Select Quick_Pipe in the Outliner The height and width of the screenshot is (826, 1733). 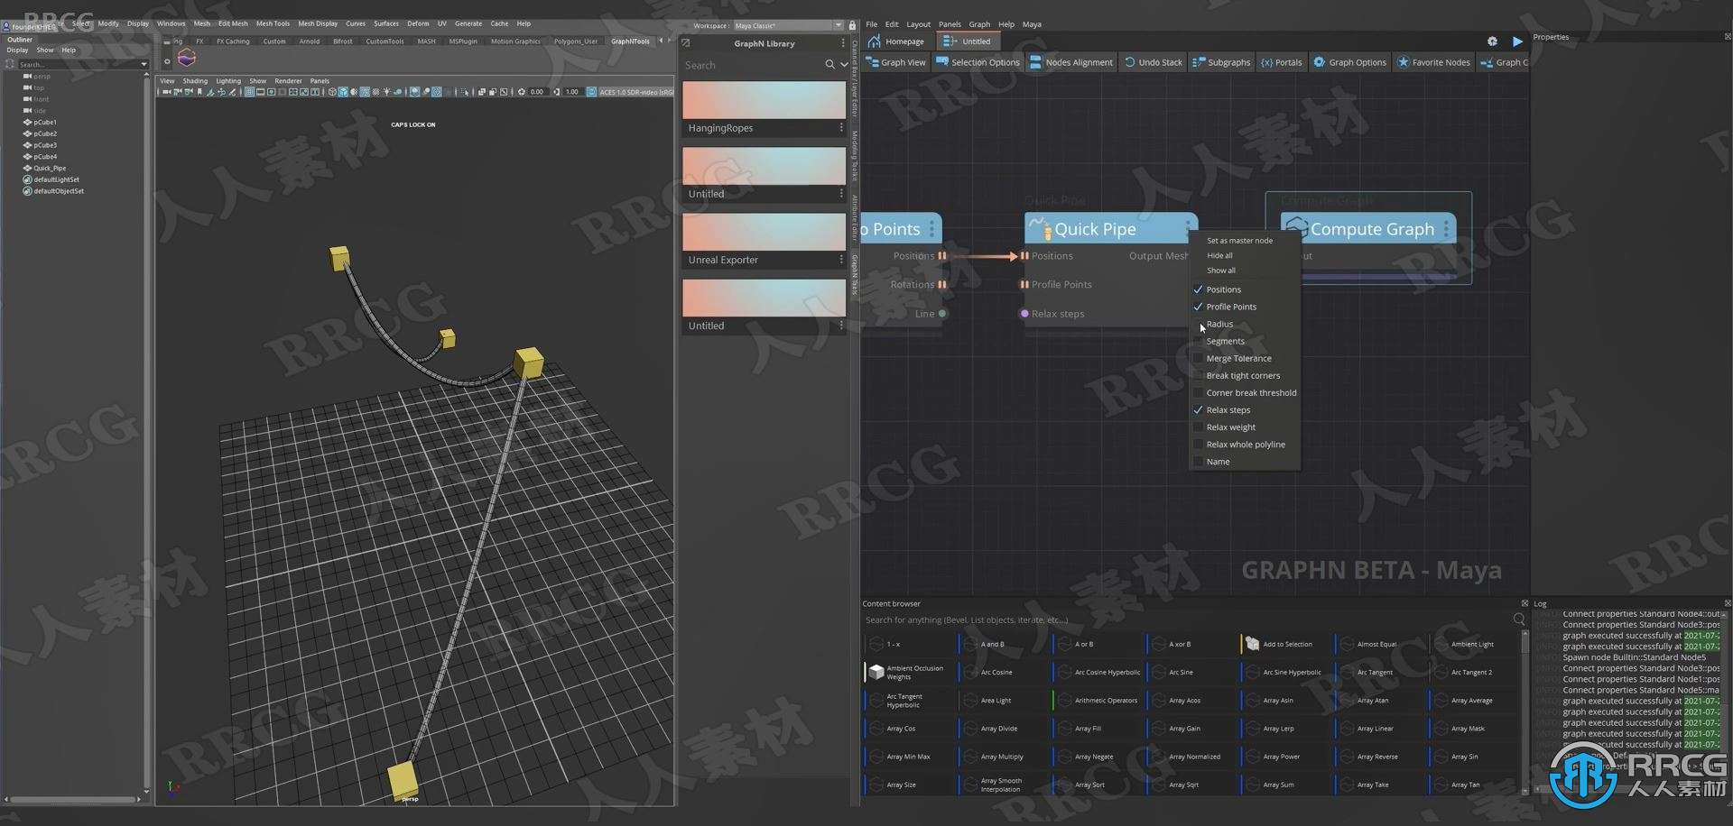coord(50,168)
